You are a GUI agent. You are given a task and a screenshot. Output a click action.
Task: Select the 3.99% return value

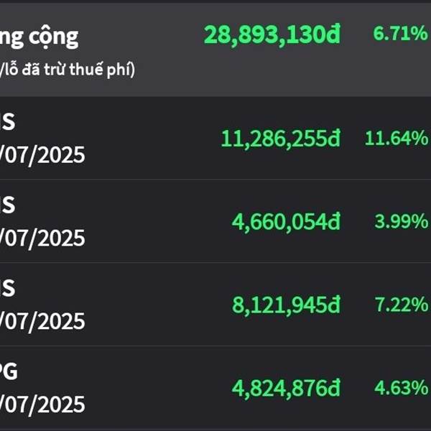click(x=402, y=221)
